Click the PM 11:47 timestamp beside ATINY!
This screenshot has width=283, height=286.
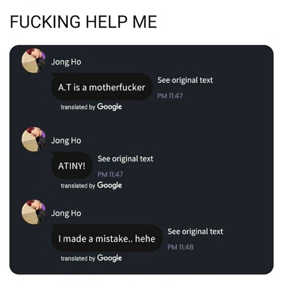coord(110,175)
